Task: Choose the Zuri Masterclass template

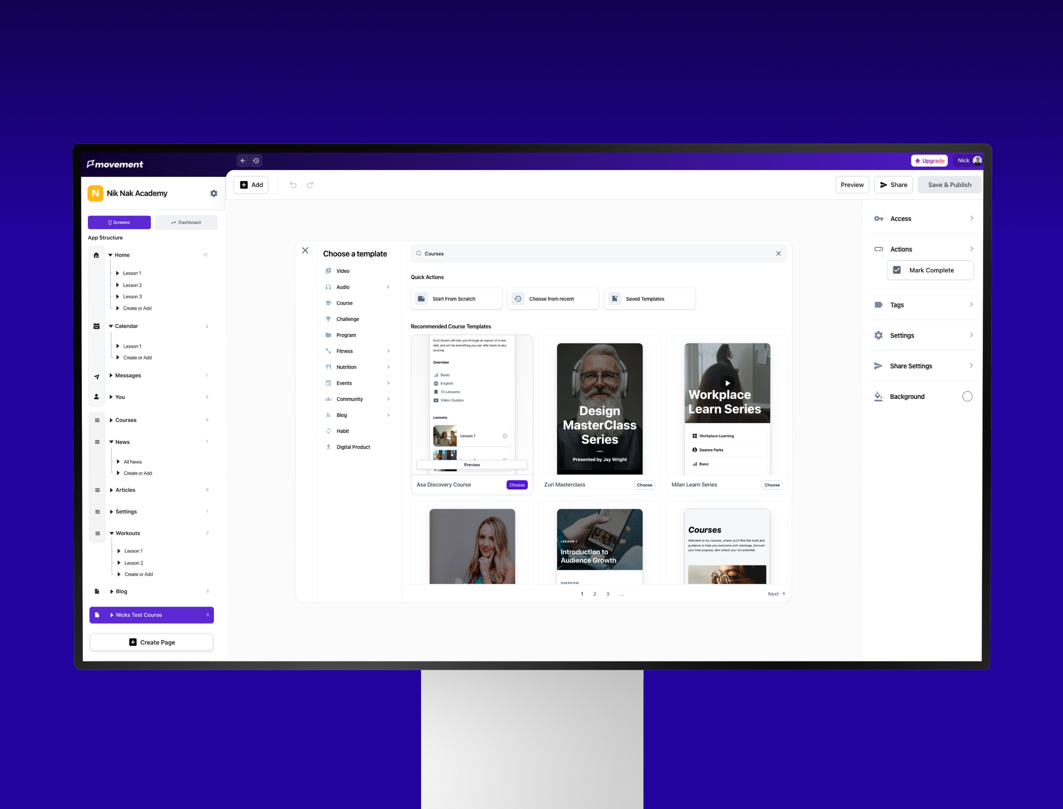Action: [x=644, y=485]
